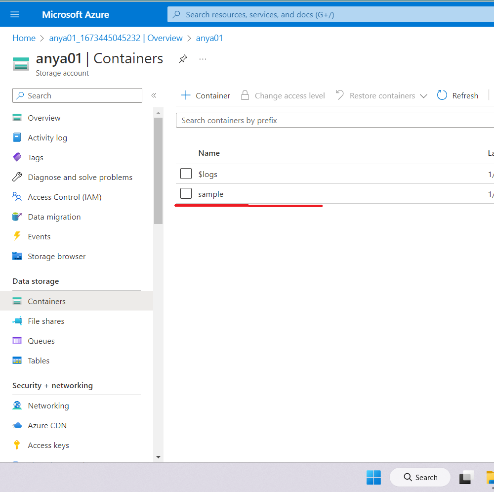This screenshot has height=492, width=494.
Task: Click the Access Control (IAM) people icon
Action: pyautogui.click(x=17, y=197)
